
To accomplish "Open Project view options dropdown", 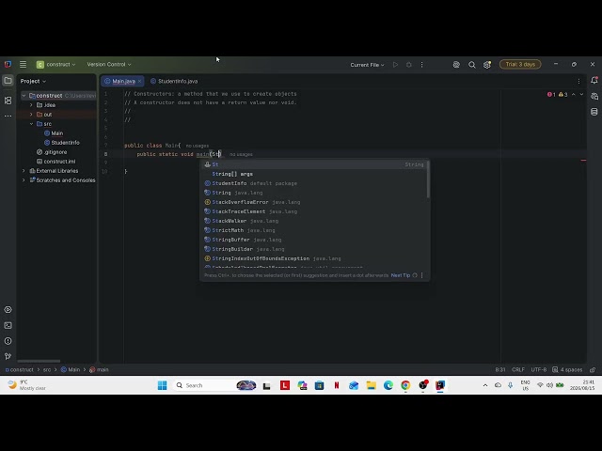I will (33, 81).
